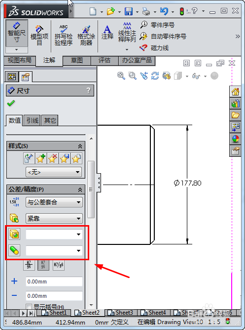245x330 pixels.
Task: Add a Balloon (零件序号)
Action: (157, 25)
